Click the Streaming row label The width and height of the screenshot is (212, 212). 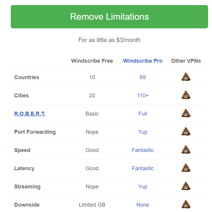click(27, 187)
